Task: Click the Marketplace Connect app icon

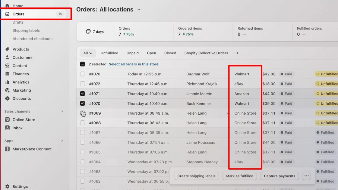Action: 7,149
